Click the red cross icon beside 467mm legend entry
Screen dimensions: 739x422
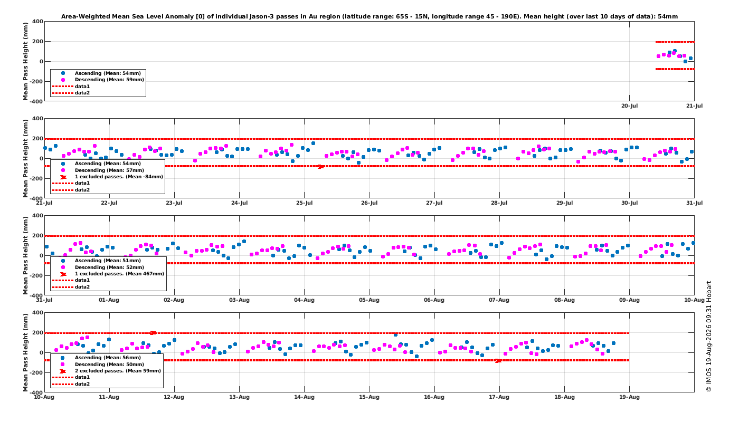tap(63, 274)
